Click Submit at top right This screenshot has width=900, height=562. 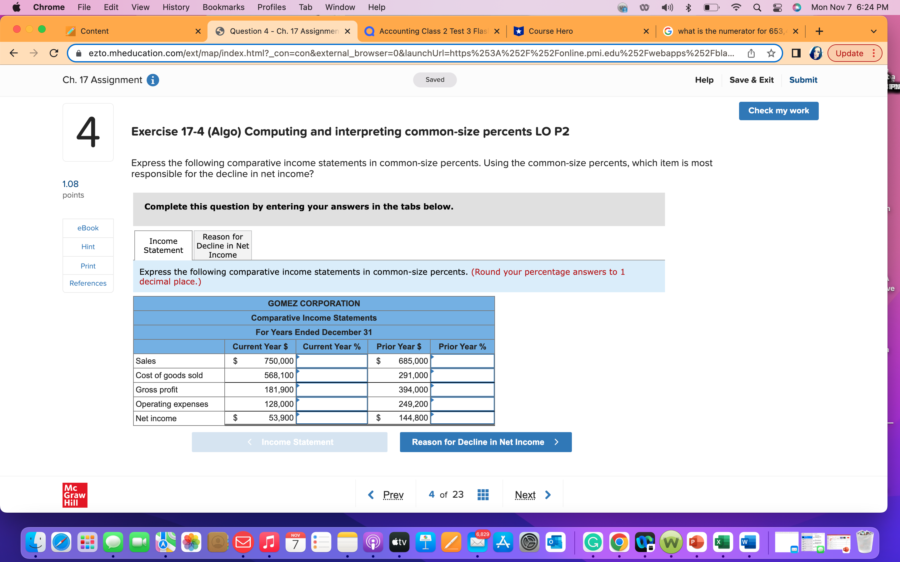click(x=803, y=80)
